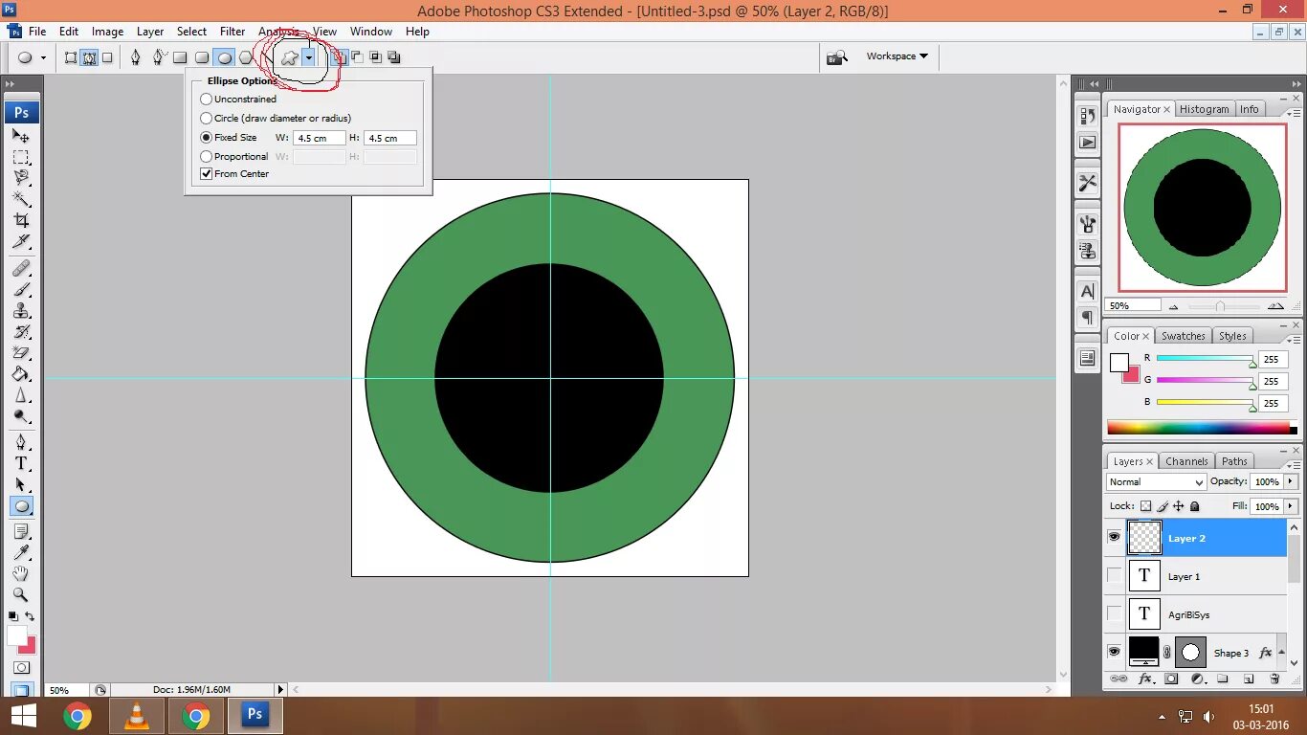Select the Zoom tool in toolbox
Image resolution: width=1307 pixels, height=735 pixels.
coord(21,594)
